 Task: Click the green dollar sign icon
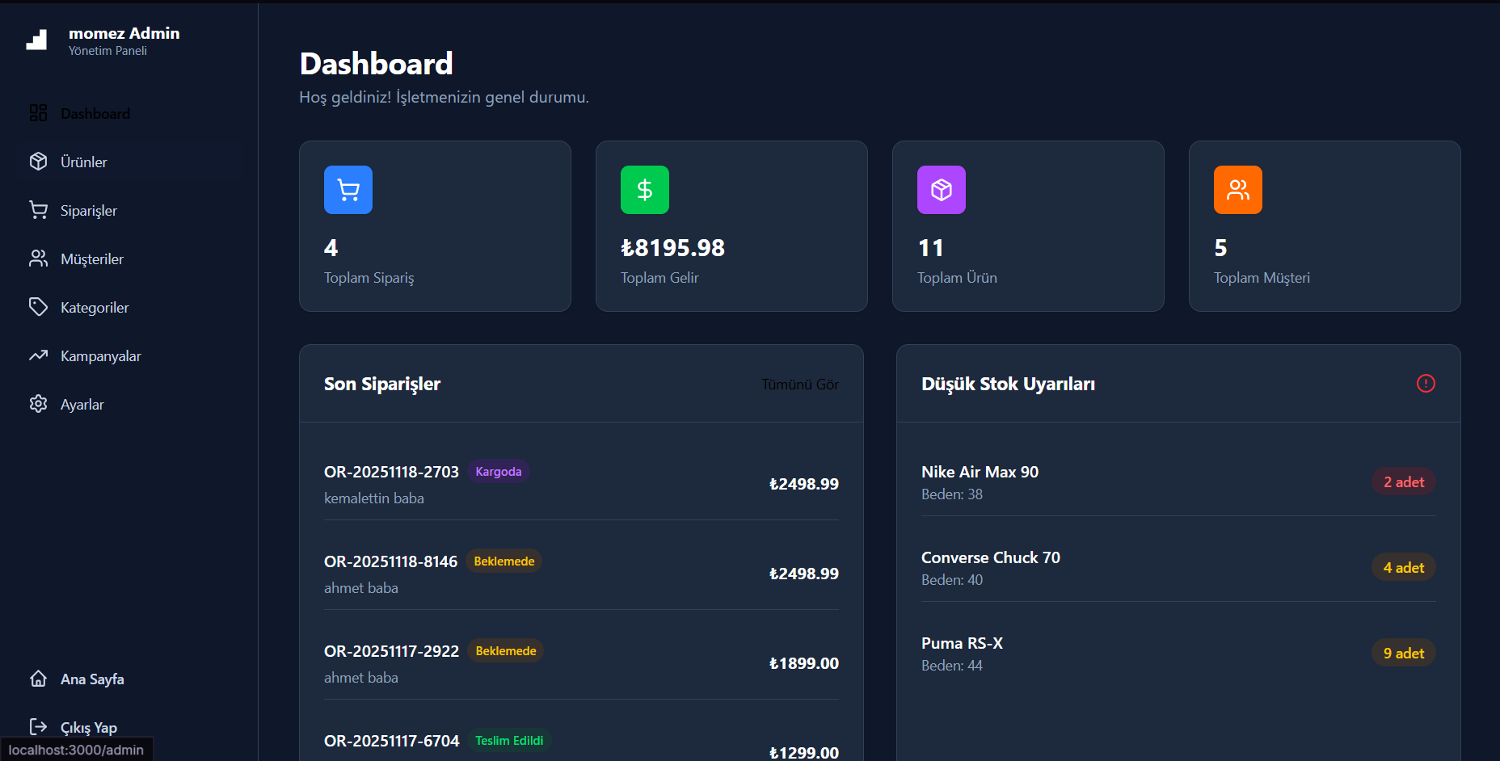[645, 190]
